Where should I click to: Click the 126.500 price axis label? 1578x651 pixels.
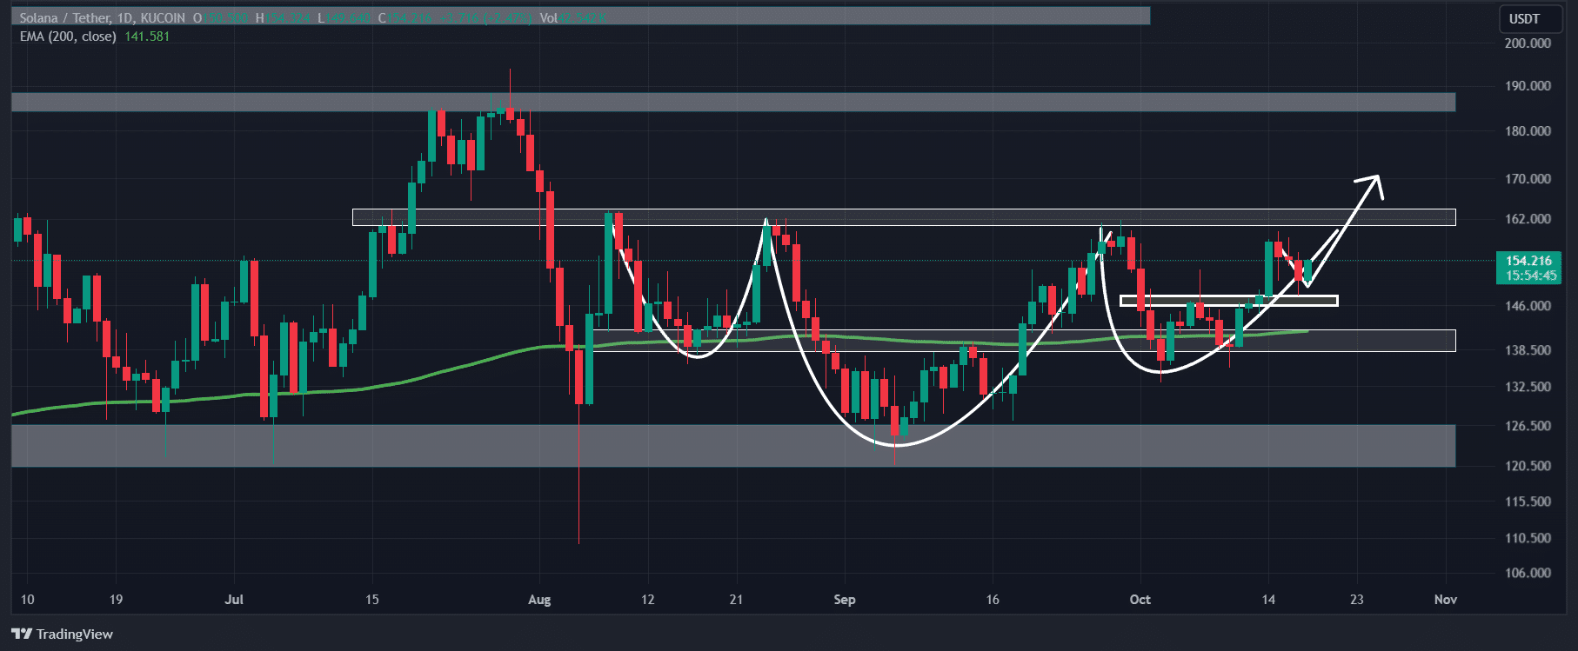tap(1528, 425)
